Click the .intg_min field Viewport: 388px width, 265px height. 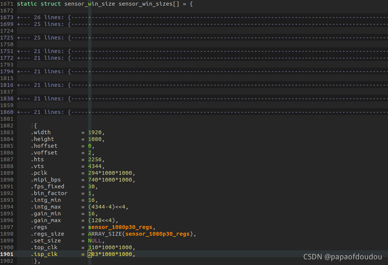[46, 200]
